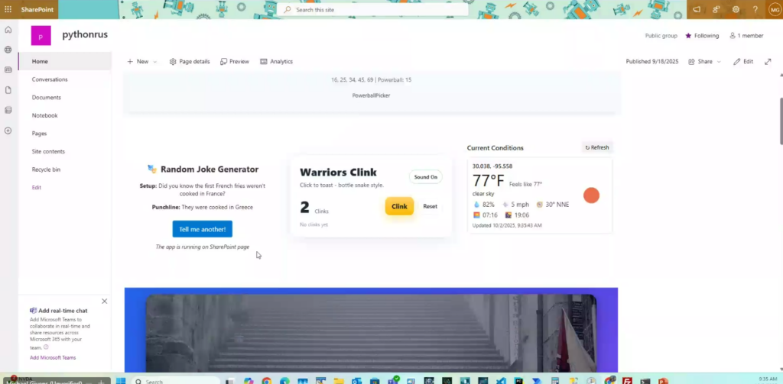Click the pythonrus site title
Image resolution: width=783 pixels, height=384 pixels.
(x=85, y=35)
